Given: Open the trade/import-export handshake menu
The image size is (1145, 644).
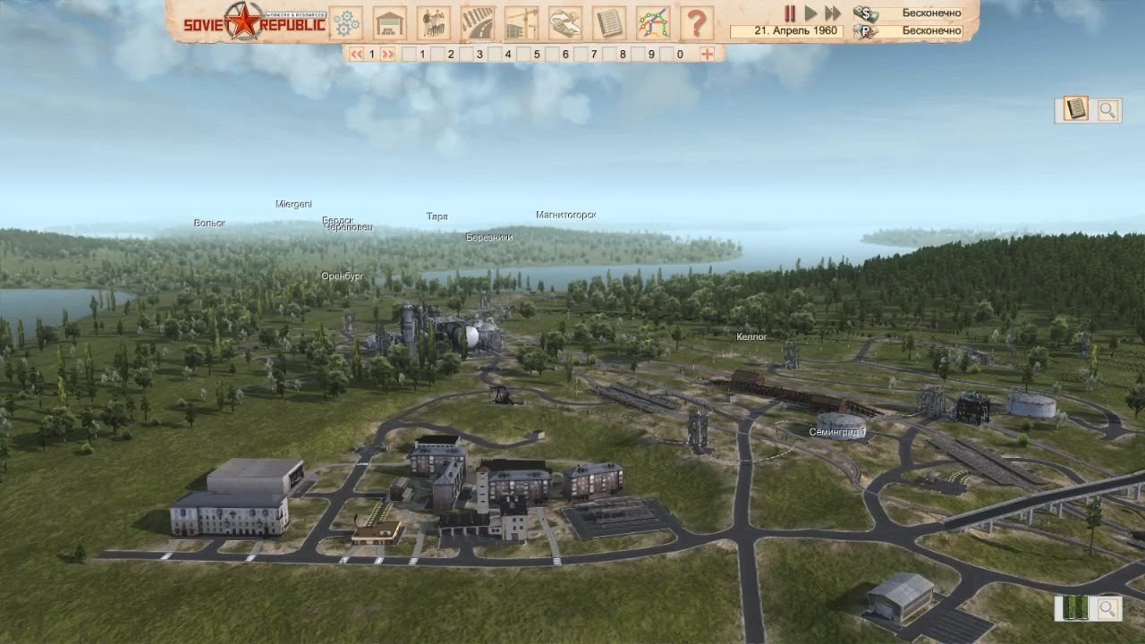Looking at the screenshot, I should tap(565, 22).
